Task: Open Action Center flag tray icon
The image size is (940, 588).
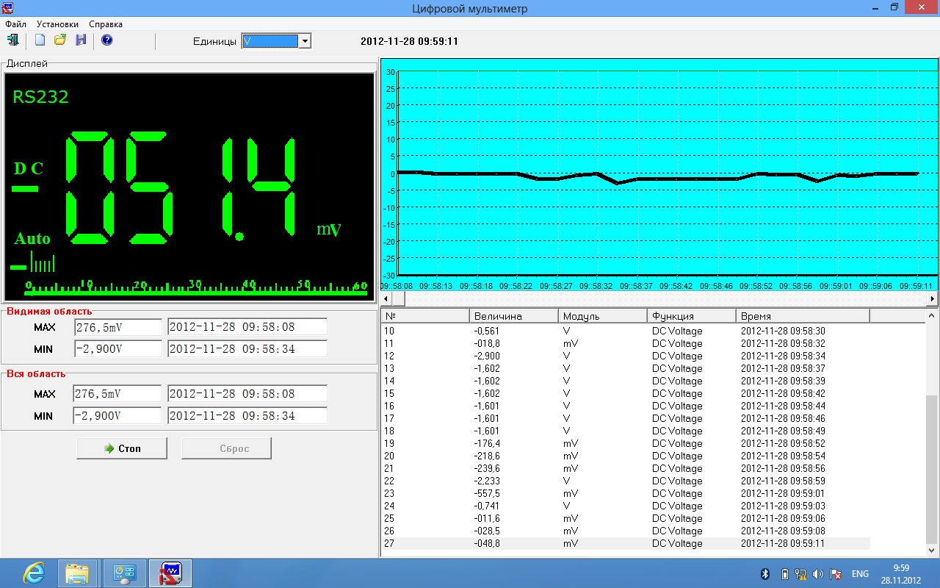Action: [835, 574]
